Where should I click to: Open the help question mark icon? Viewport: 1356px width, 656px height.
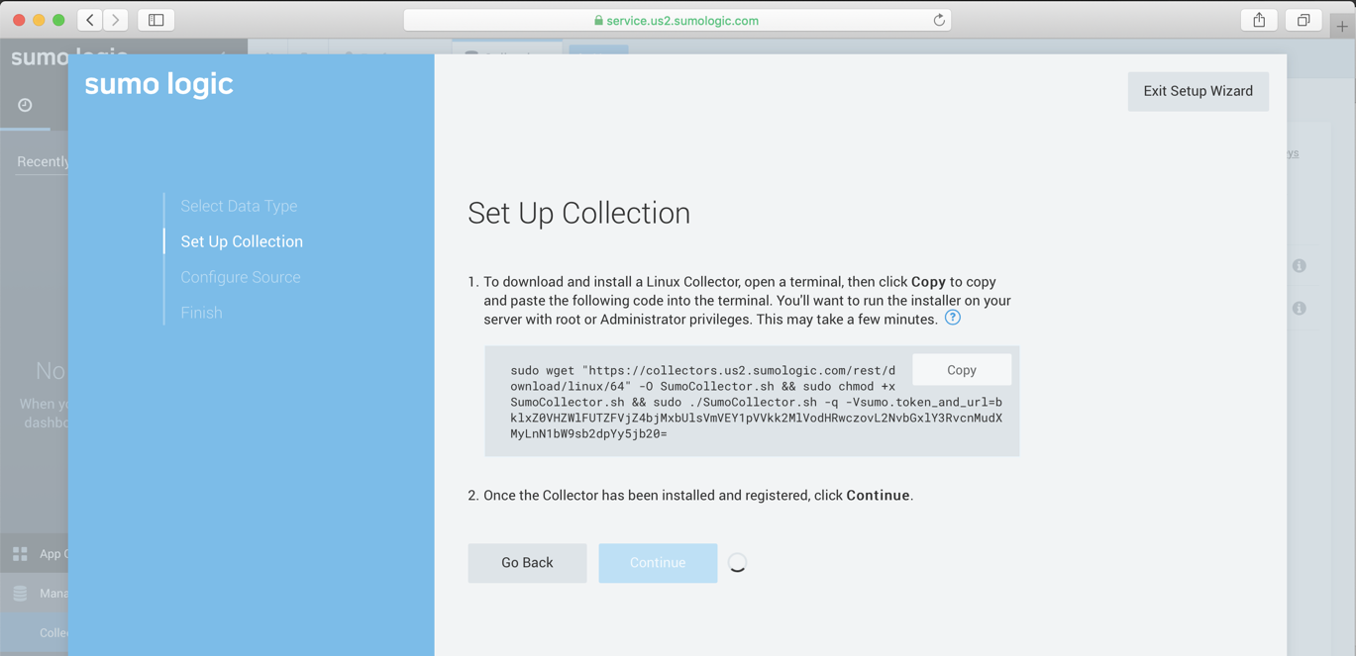(x=952, y=318)
